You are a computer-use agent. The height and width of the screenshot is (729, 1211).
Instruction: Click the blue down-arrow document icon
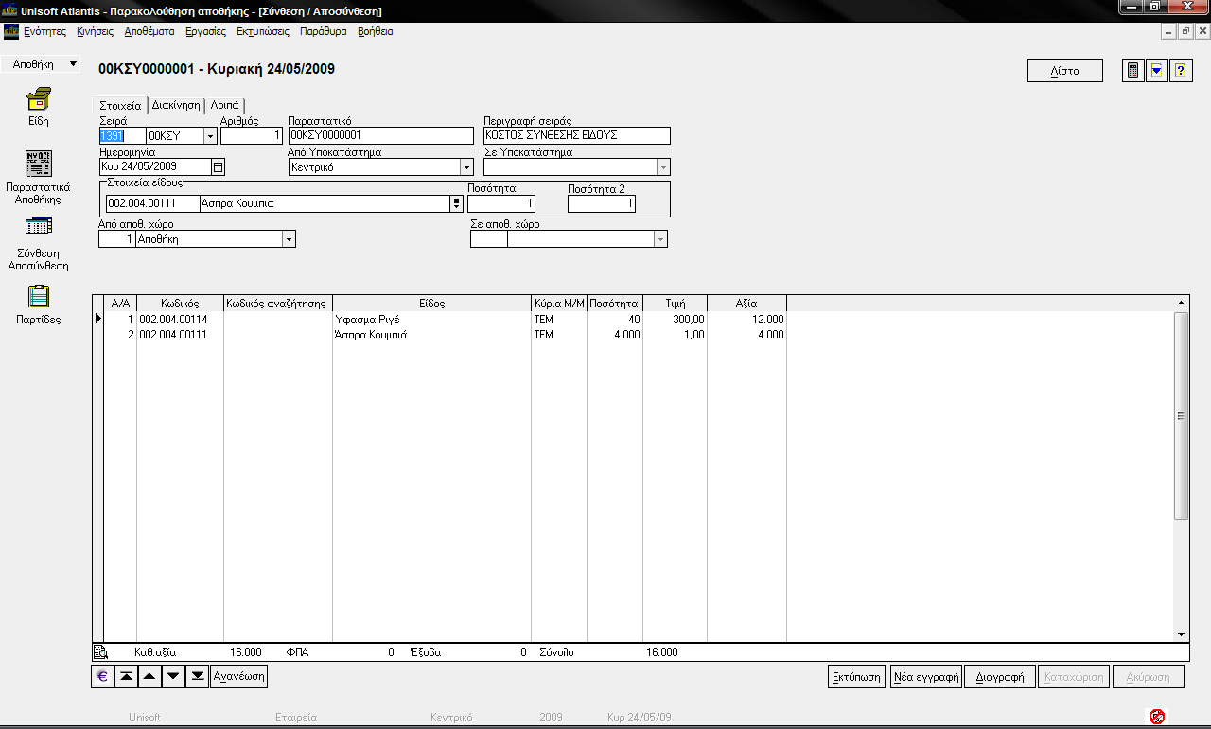[1156, 71]
